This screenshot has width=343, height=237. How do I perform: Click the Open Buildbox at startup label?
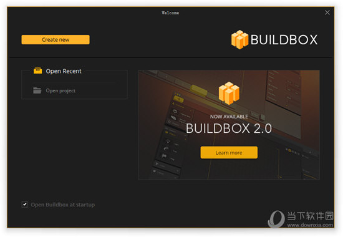(x=63, y=205)
